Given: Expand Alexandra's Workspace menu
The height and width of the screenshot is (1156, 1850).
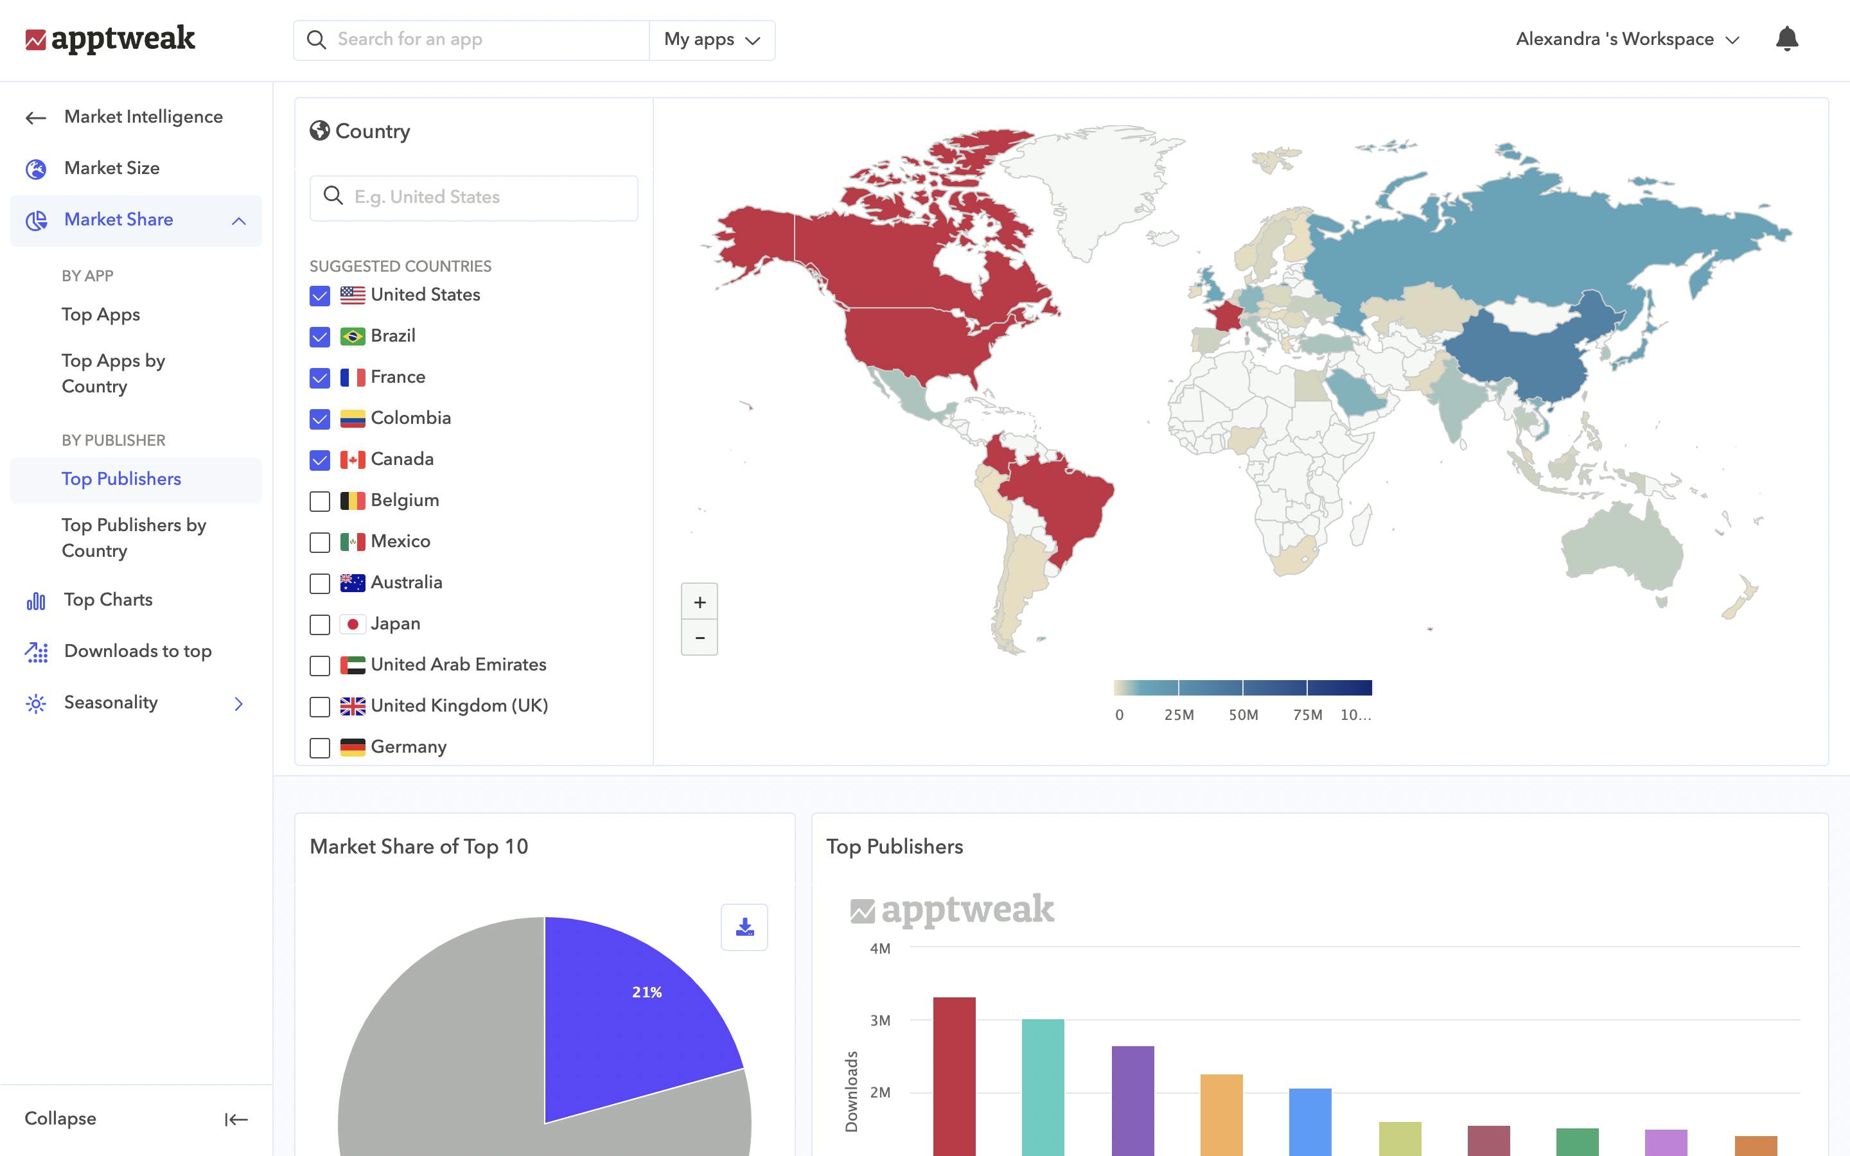Looking at the screenshot, I should (x=1626, y=40).
